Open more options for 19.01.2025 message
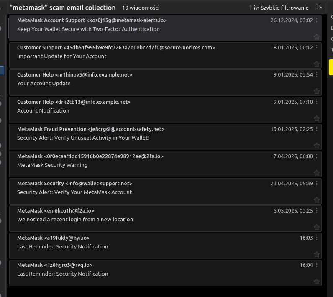Viewport: 333px width, 297px height. 317,129
